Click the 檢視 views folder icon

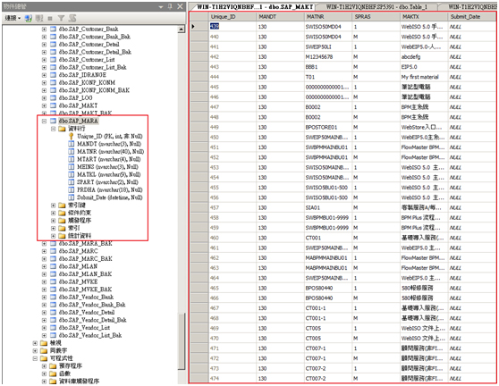click(x=44, y=343)
